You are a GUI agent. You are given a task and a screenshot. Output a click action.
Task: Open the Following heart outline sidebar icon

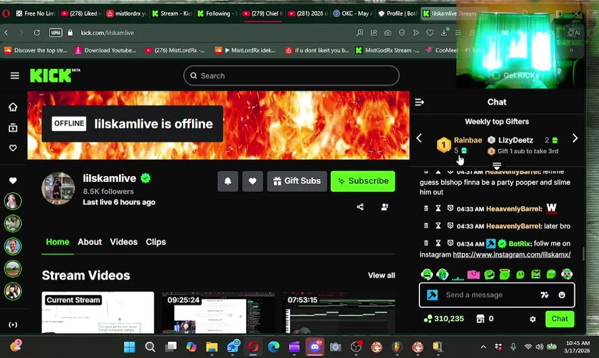[x=13, y=148]
